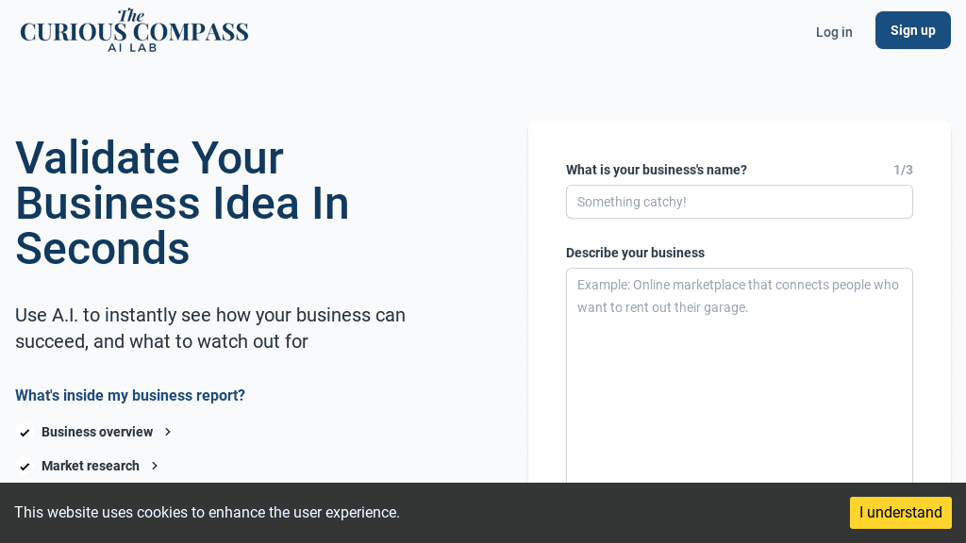Expand the Market research report section
This screenshot has width=966, height=543.
pyautogui.click(x=91, y=466)
